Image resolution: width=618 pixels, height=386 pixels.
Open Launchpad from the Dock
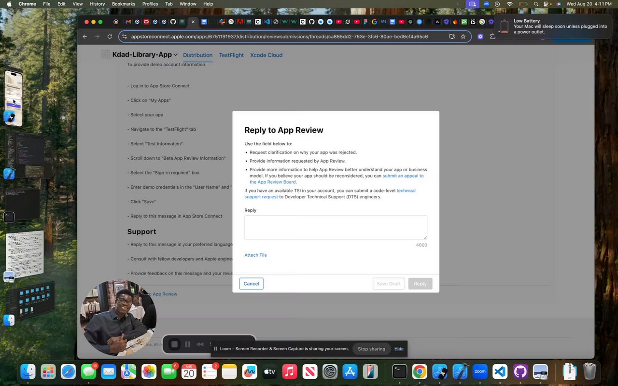(x=48, y=372)
